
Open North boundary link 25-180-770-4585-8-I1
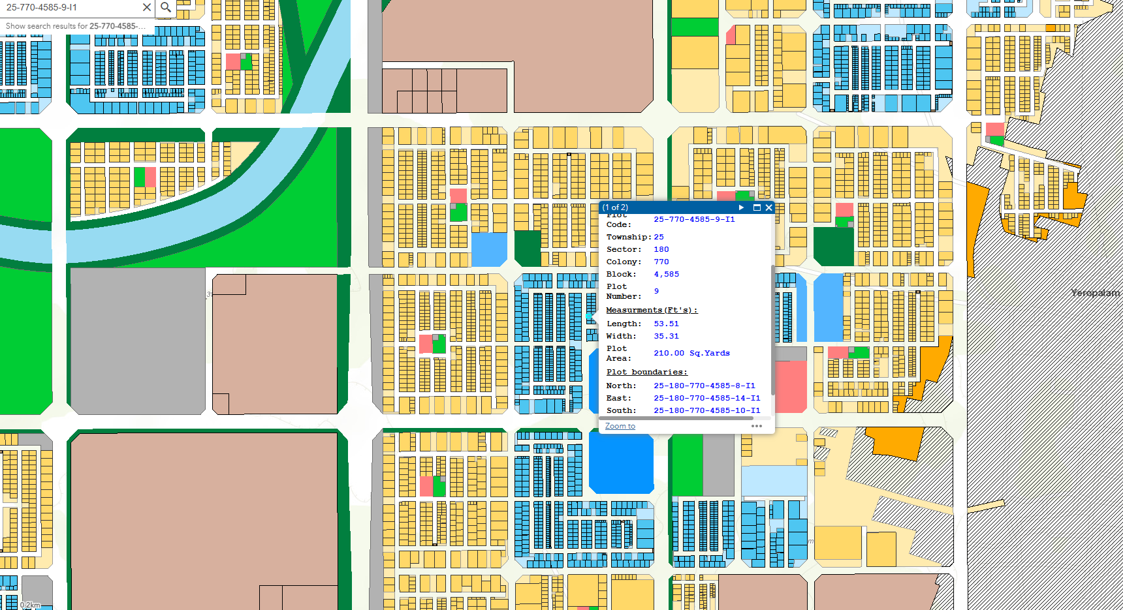704,386
